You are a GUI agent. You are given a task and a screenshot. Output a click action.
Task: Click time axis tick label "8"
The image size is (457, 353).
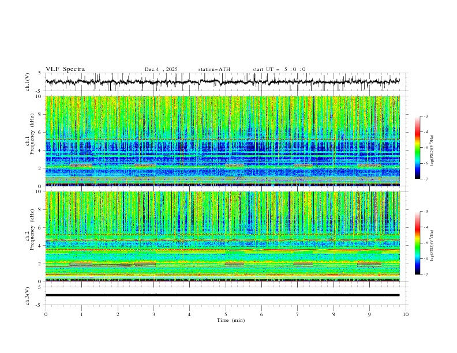click(334, 314)
